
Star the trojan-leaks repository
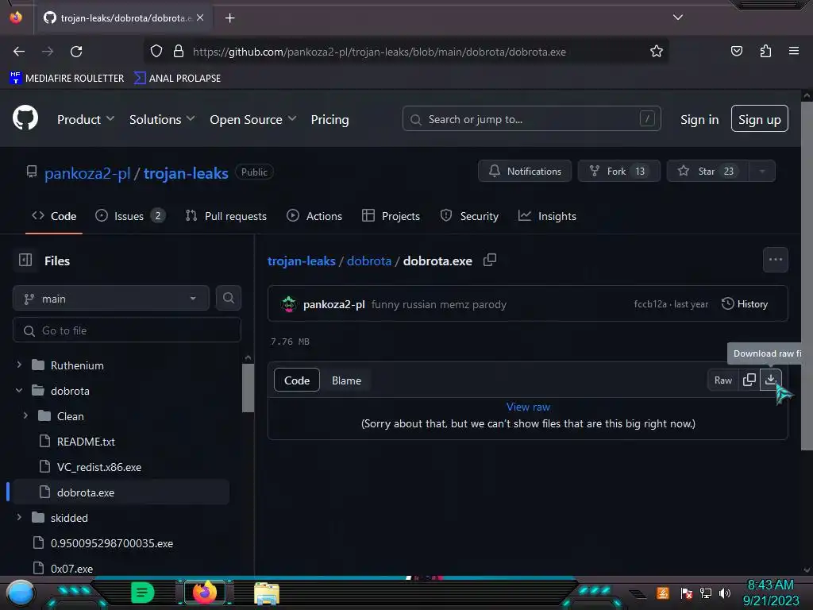[707, 172]
